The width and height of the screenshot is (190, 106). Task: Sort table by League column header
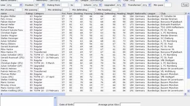tap(153, 14)
